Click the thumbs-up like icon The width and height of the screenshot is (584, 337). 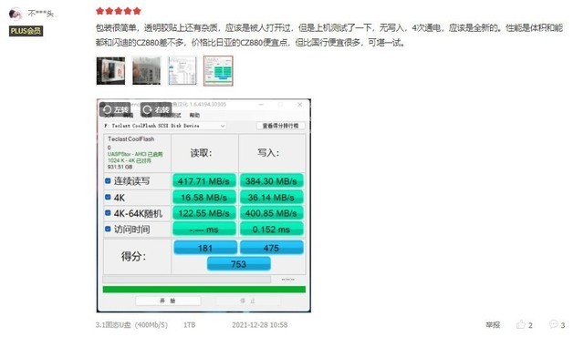(520, 324)
